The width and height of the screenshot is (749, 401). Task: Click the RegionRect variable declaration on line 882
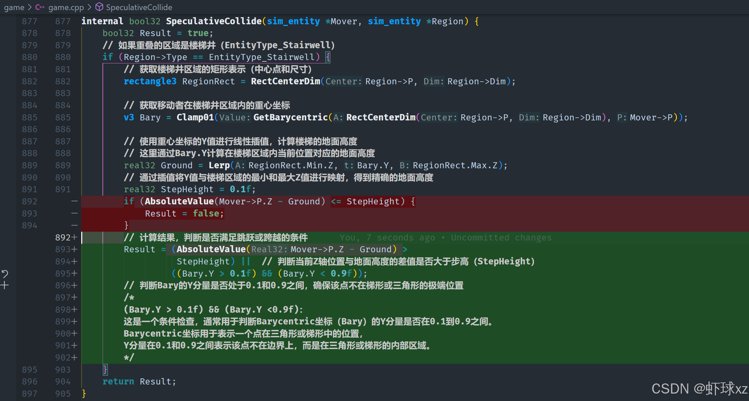[x=208, y=81]
